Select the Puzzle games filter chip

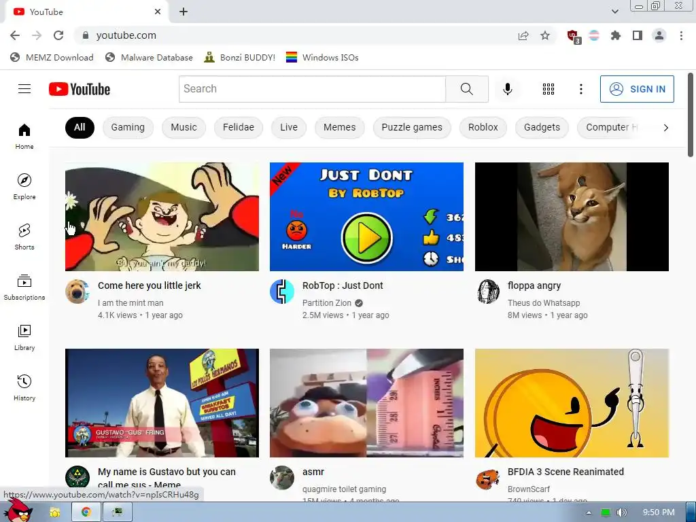tap(412, 128)
